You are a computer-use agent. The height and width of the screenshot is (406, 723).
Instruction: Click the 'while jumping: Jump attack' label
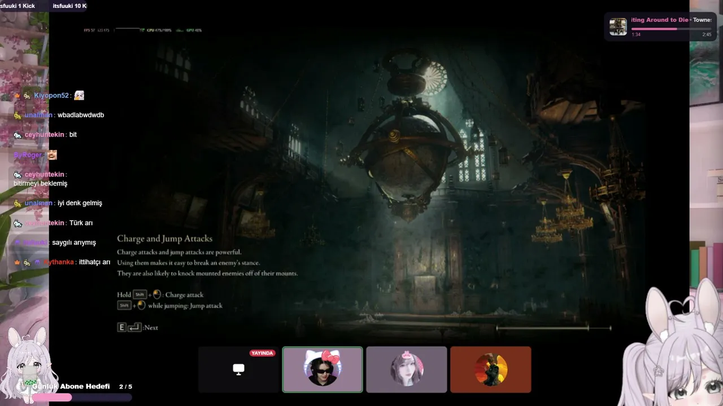185,306
